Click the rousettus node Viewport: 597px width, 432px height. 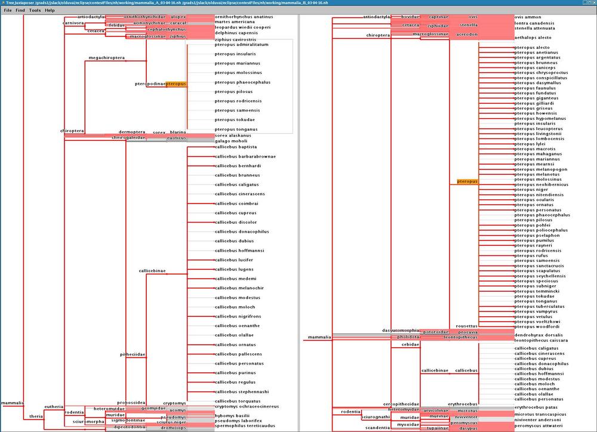(x=466, y=326)
